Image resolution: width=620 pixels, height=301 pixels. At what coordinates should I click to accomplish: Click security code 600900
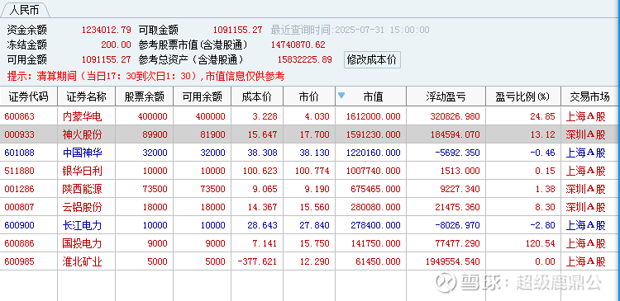[19, 225]
